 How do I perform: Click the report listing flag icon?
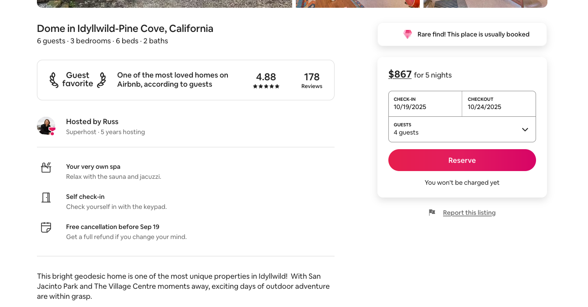click(432, 213)
